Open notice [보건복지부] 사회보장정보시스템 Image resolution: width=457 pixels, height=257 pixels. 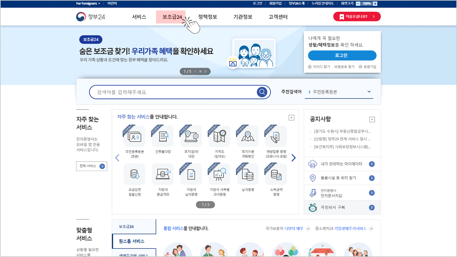click(342, 147)
